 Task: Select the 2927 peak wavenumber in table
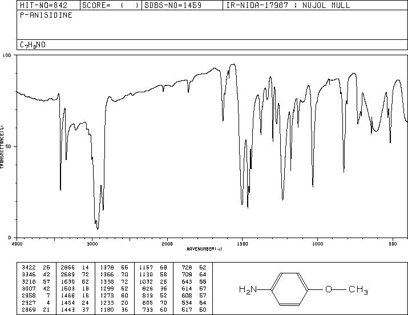coord(29,303)
